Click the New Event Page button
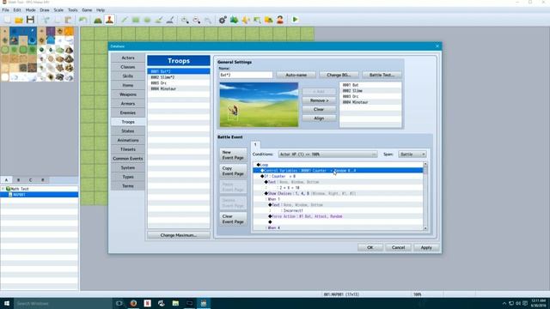The image size is (550, 309). point(233,155)
